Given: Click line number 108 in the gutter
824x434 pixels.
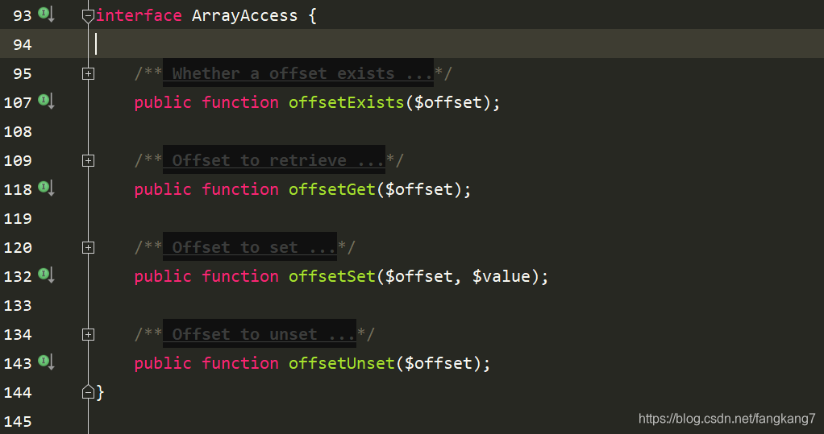Looking at the screenshot, I should click(x=18, y=132).
